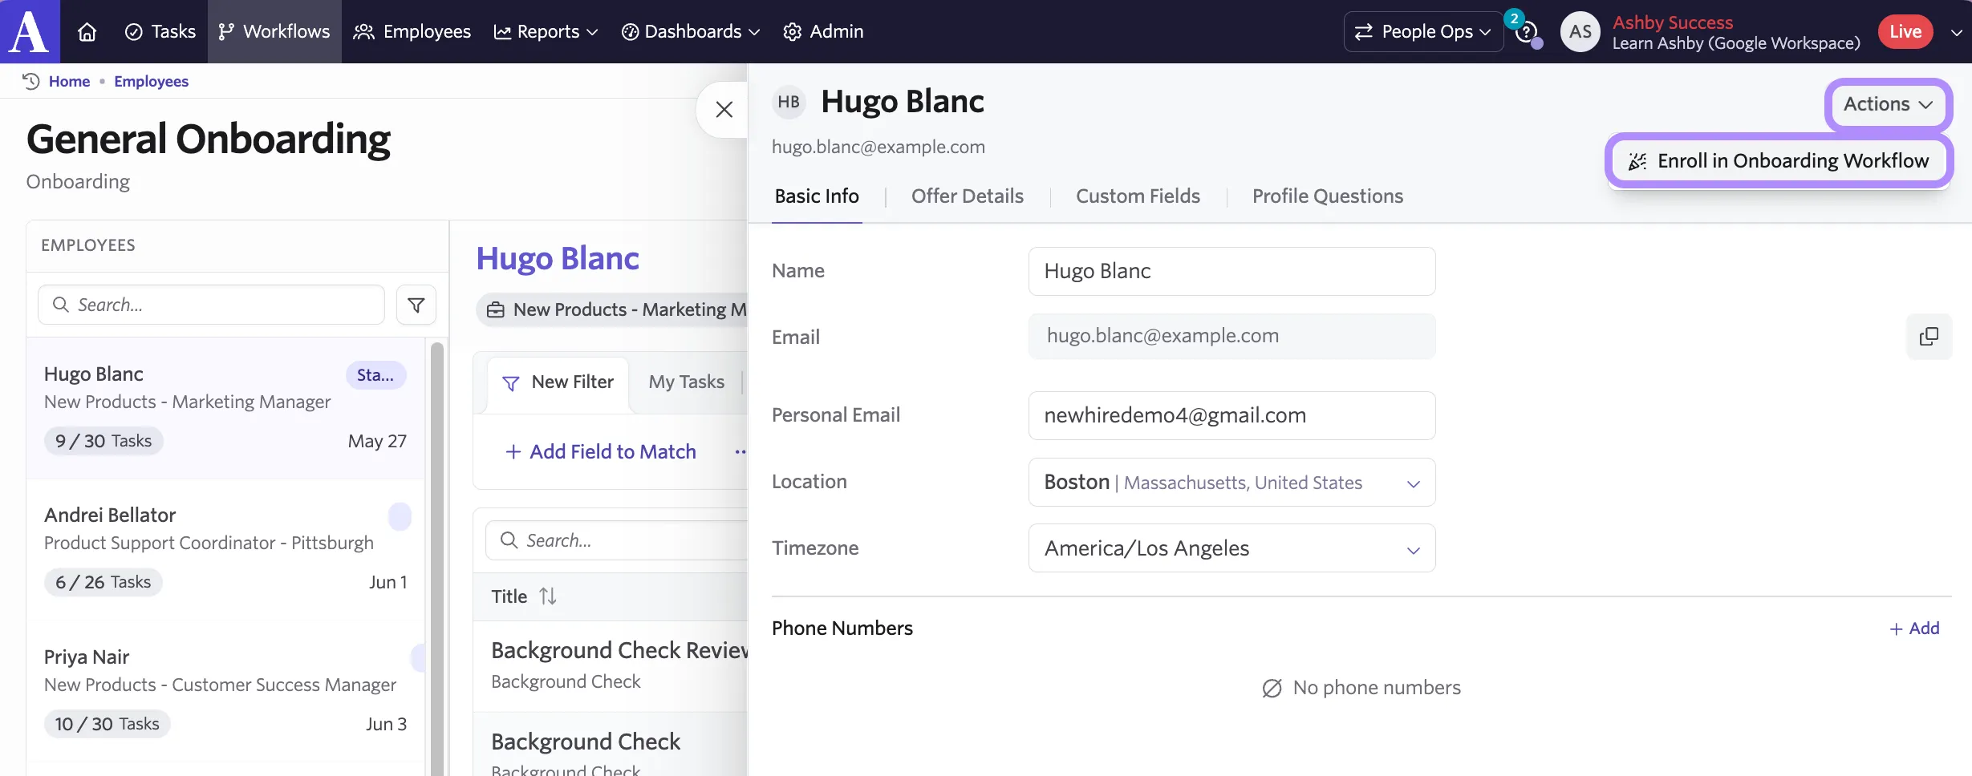Choose Enroll in Onboarding Workflow
Image resolution: width=1972 pixels, height=776 pixels.
click(1779, 161)
